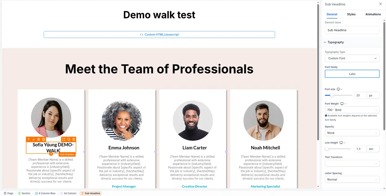
Task: Open the Opacity None dropdown
Action: (352, 133)
